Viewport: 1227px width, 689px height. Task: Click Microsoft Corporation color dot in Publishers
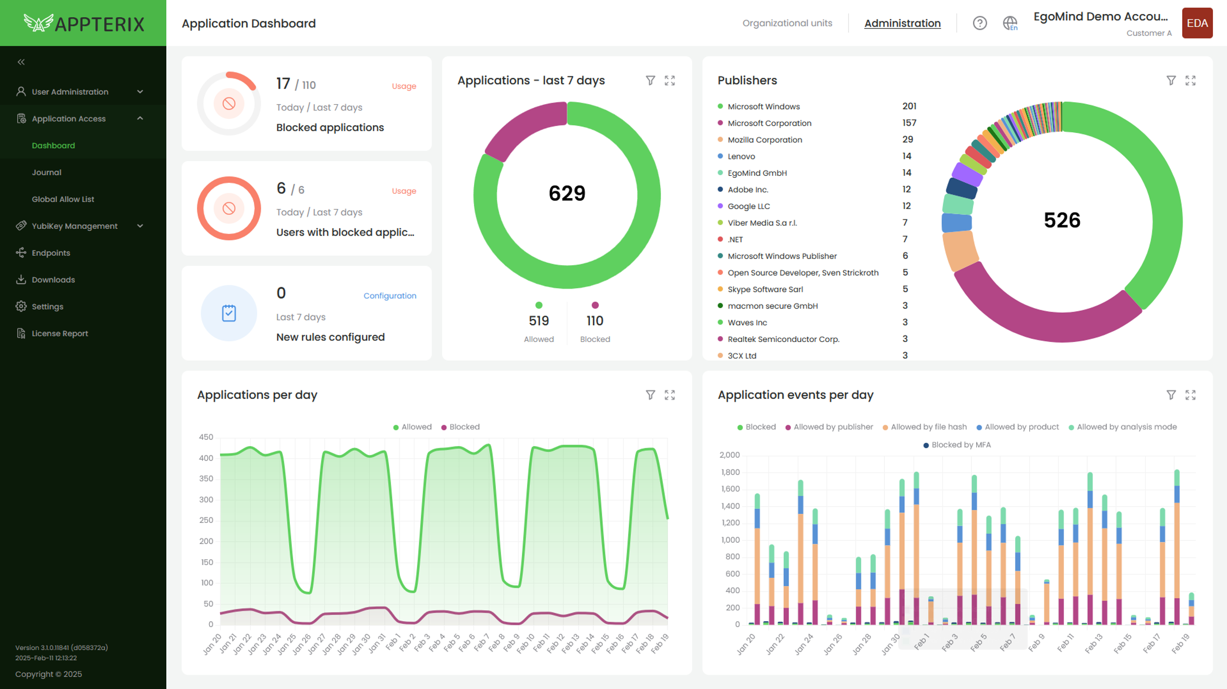click(x=720, y=123)
